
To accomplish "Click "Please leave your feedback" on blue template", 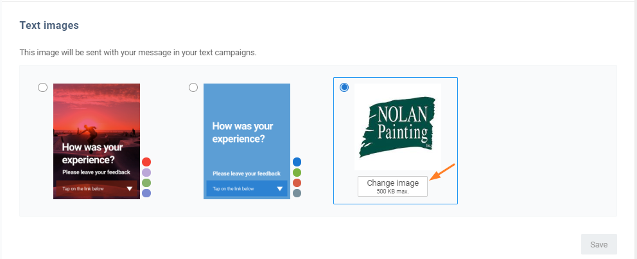I will pyautogui.click(x=247, y=174).
